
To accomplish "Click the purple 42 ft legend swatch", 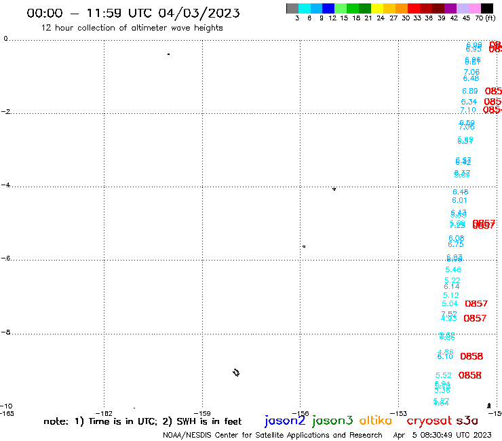I will 450,8.
